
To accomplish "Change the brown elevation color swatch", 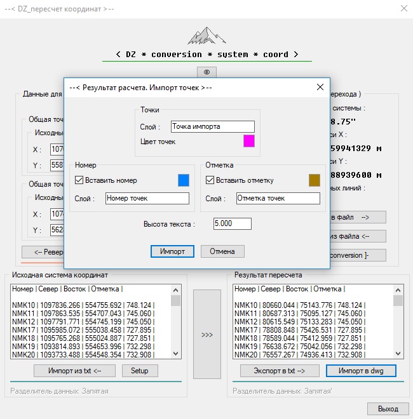I will tap(314, 180).
